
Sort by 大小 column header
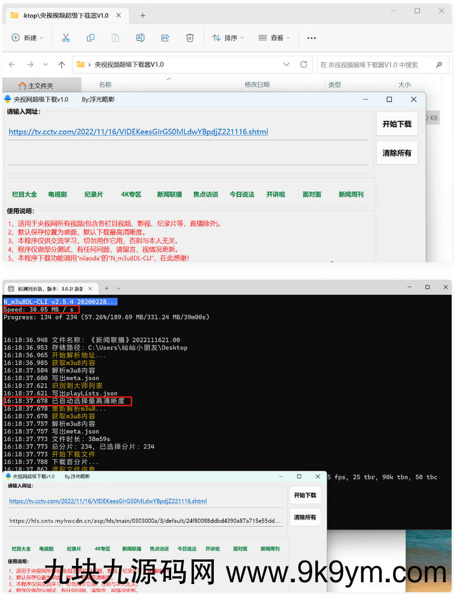point(404,84)
